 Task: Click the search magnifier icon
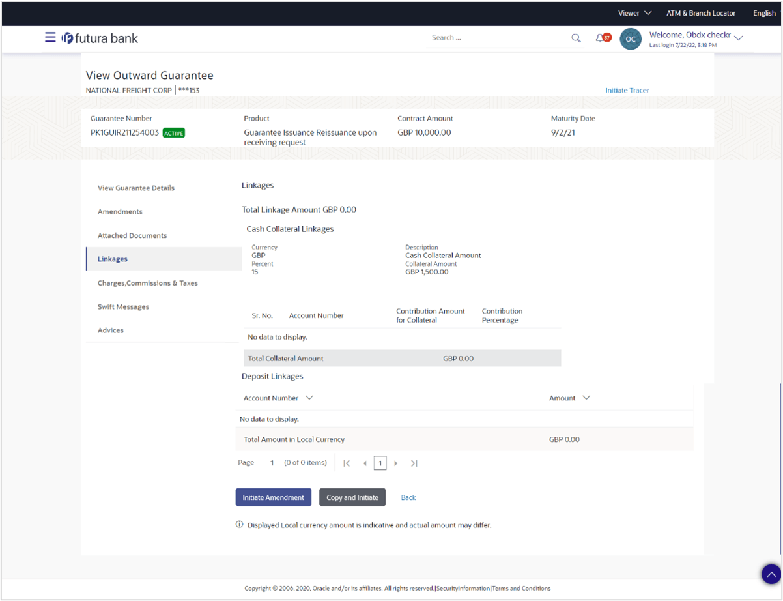pyautogui.click(x=576, y=38)
